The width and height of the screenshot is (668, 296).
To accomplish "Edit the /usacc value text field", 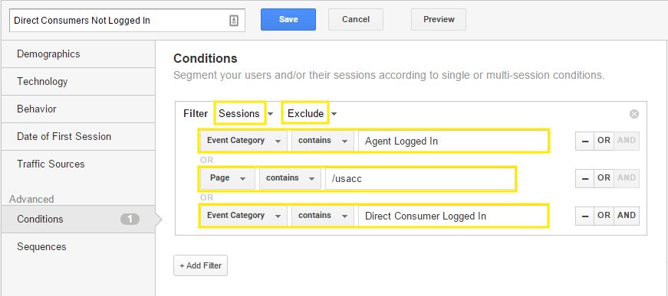I will pyautogui.click(x=420, y=179).
